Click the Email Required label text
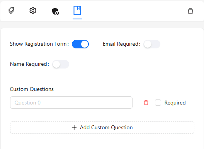This screenshot has height=149, width=204. pos(122,44)
